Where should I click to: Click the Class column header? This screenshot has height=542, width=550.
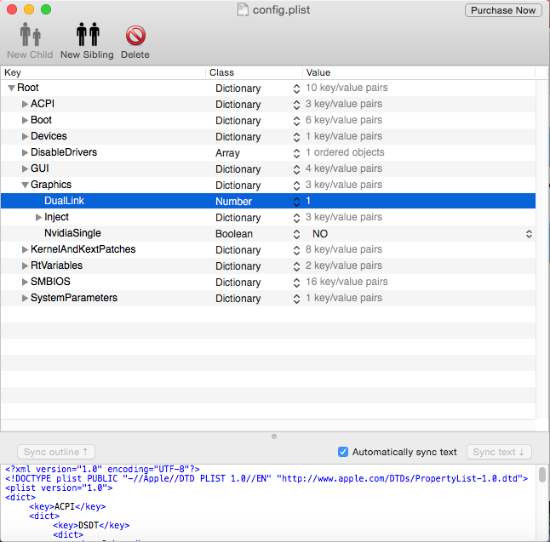click(x=254, y=73)
